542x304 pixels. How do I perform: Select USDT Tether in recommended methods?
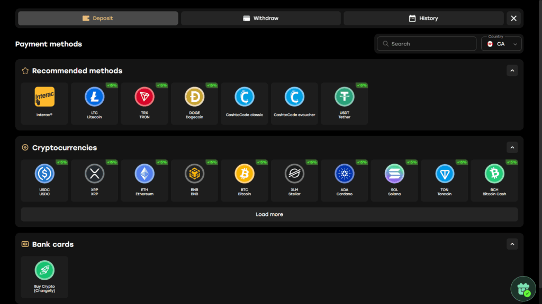[344, 103]
